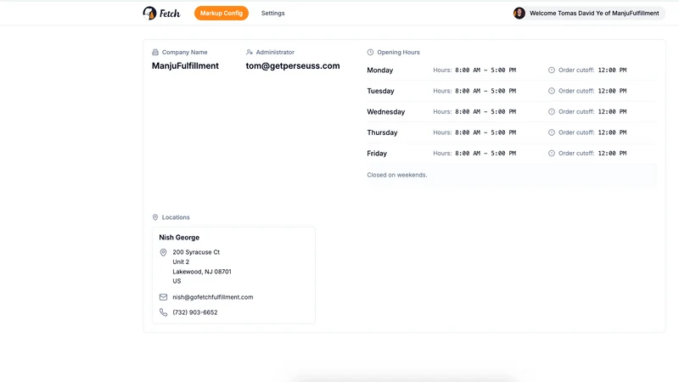Viewport: 679px width, 382px height.
Task: Switch to the Settings tab
Action: (x=272, y=13)
